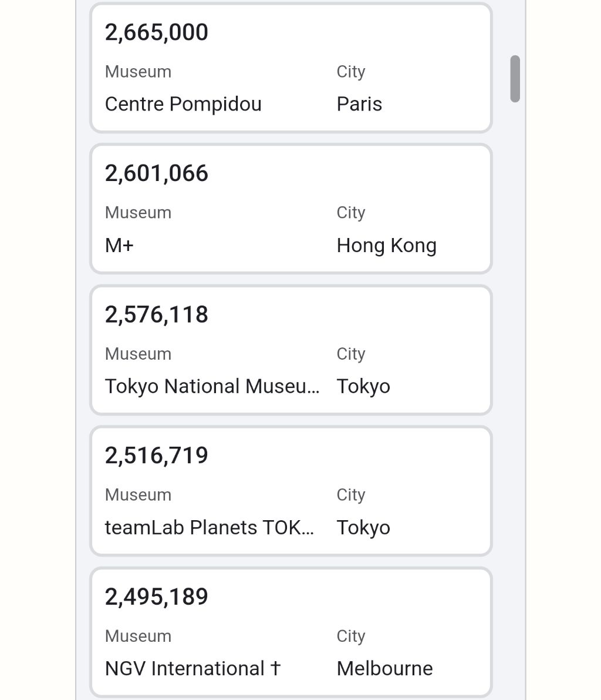The height and width of the screenshot is (700, 601).
Task: Click Museum label in Centre Pompidou card
Action: (x=138, y=72)
